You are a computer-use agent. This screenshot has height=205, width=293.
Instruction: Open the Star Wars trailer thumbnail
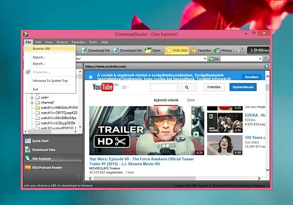[146, 130]
